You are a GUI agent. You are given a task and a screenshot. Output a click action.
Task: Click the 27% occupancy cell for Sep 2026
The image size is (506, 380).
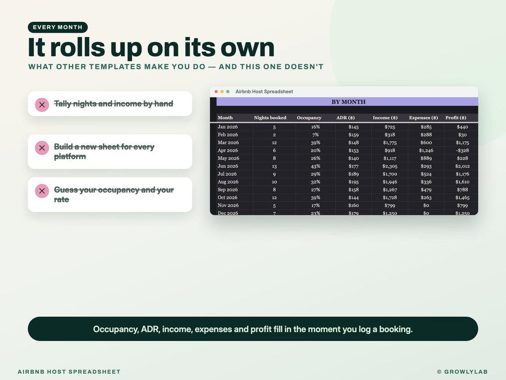(316, 190)
